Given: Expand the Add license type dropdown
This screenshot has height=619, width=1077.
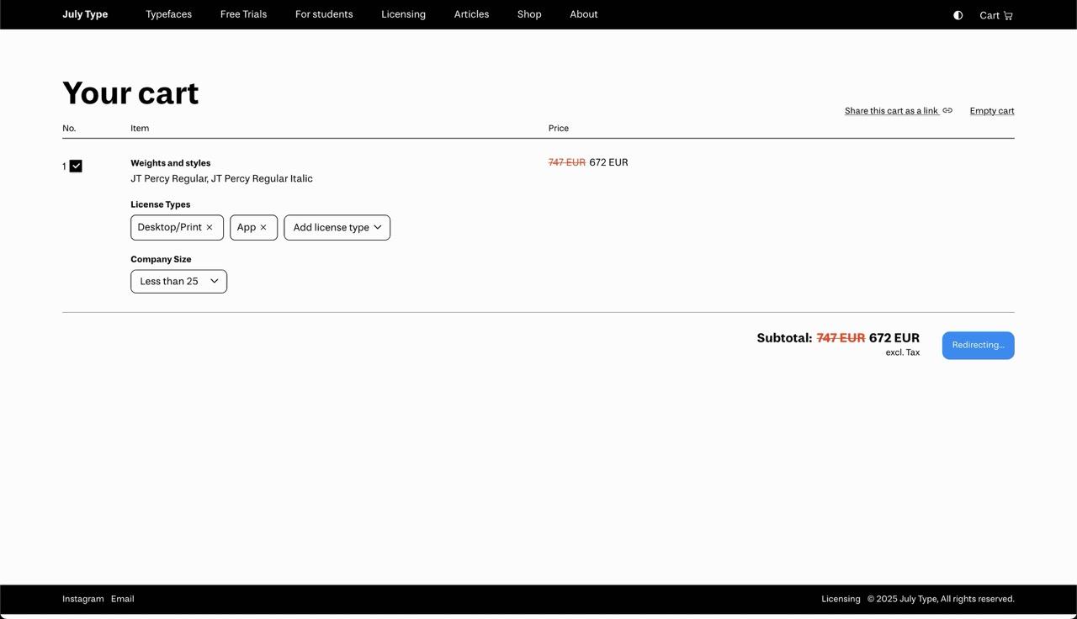Looking at the screenshot, I should (337, 228).
